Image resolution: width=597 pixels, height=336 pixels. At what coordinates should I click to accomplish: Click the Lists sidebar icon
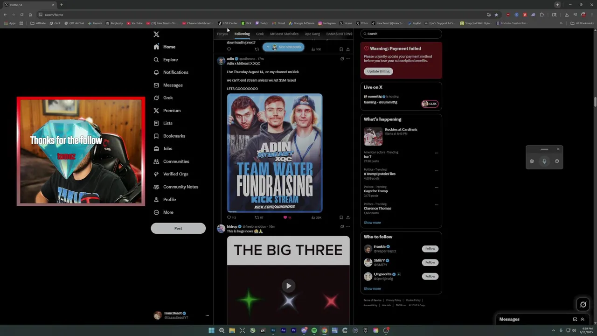156,123
